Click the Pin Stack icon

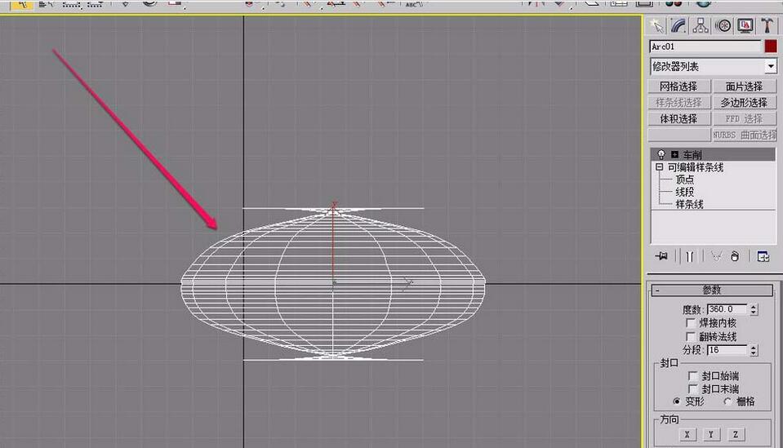click(661, 256)
